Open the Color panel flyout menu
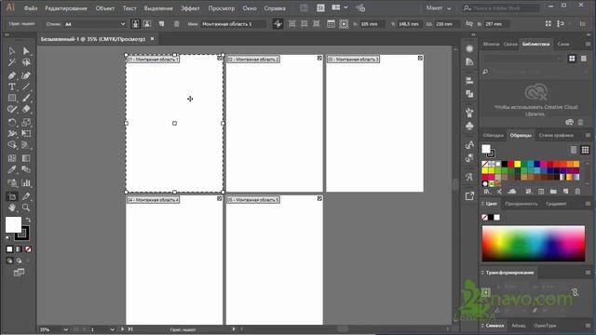The image size is (596, 335). point(588,204)
